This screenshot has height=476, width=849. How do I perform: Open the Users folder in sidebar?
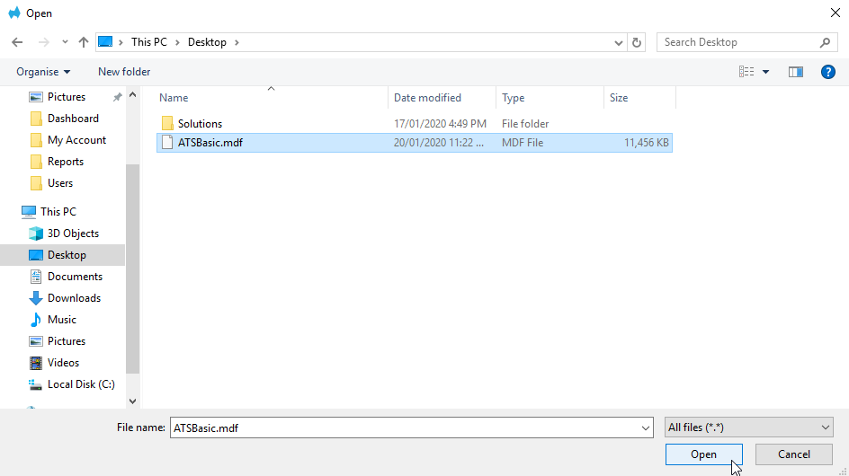point(60,183)
